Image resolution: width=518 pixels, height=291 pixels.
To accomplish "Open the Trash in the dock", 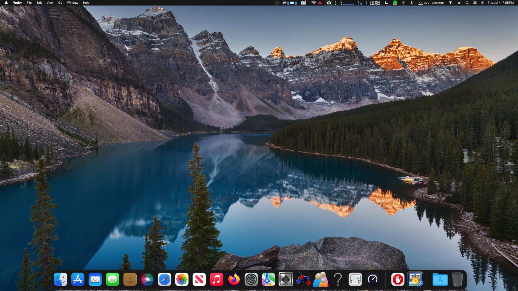I will coord(457,279).
